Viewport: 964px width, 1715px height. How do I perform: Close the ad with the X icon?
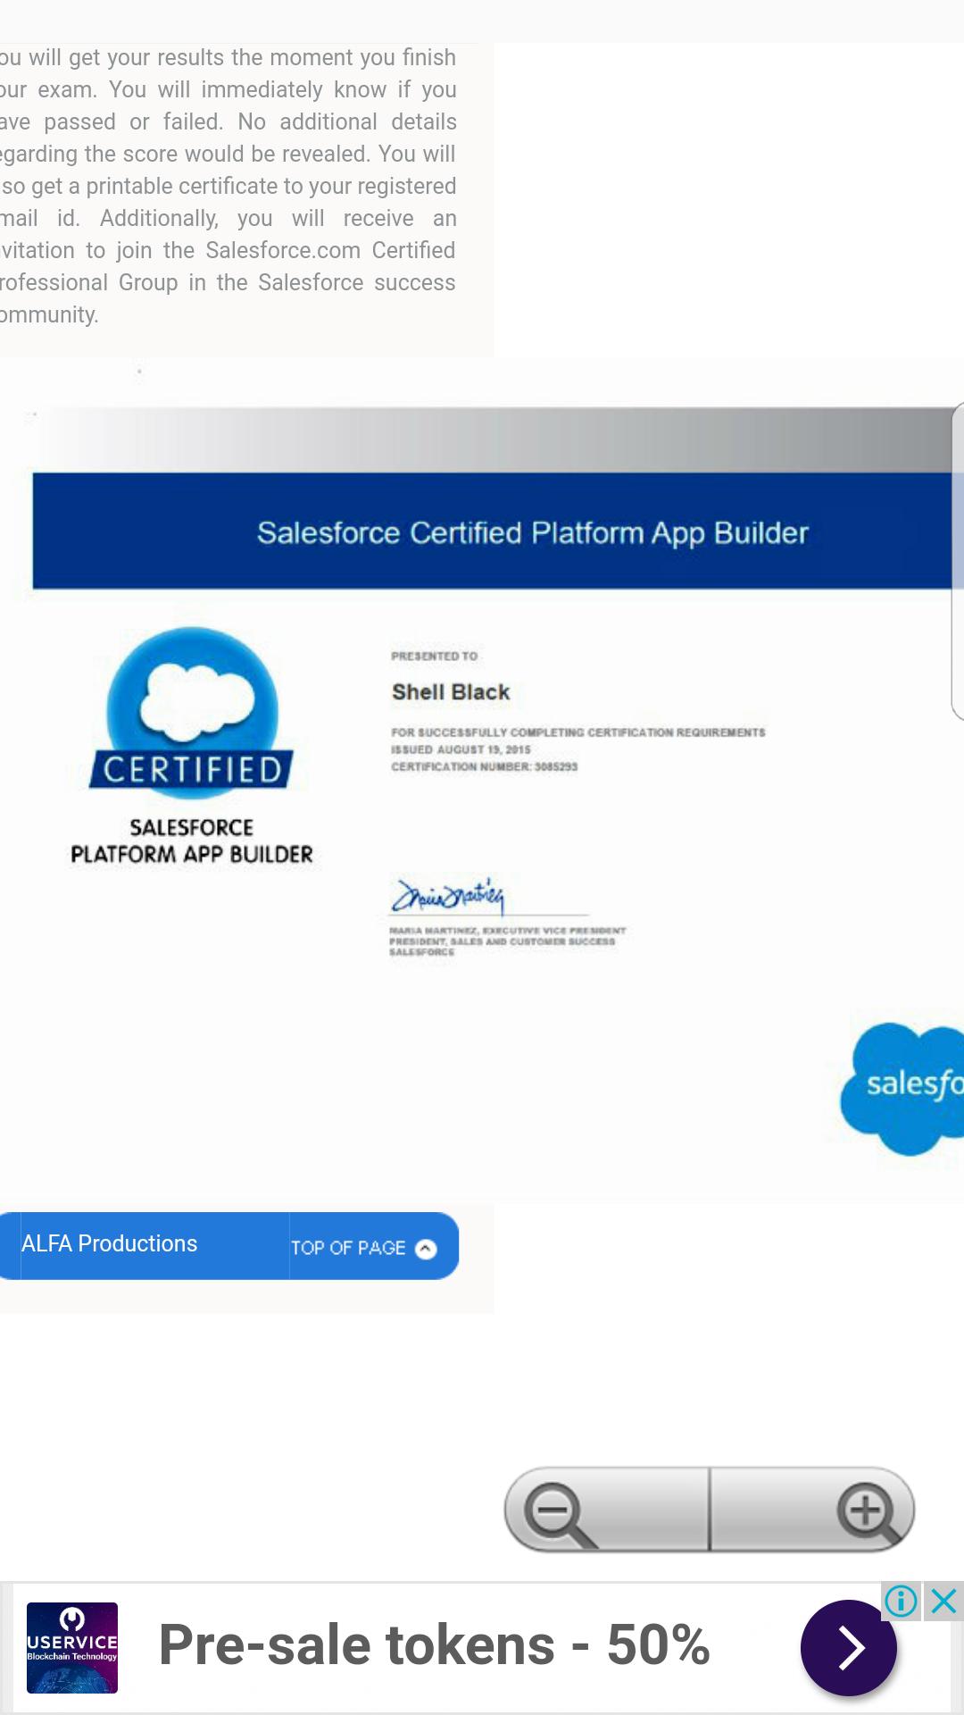coord(943,1602)
